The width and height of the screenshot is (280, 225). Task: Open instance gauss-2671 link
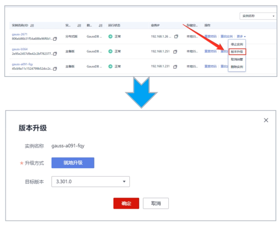(x=20, y=34)
